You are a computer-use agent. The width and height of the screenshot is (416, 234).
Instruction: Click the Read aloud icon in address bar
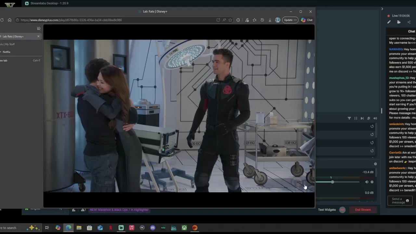coord(224,20)
